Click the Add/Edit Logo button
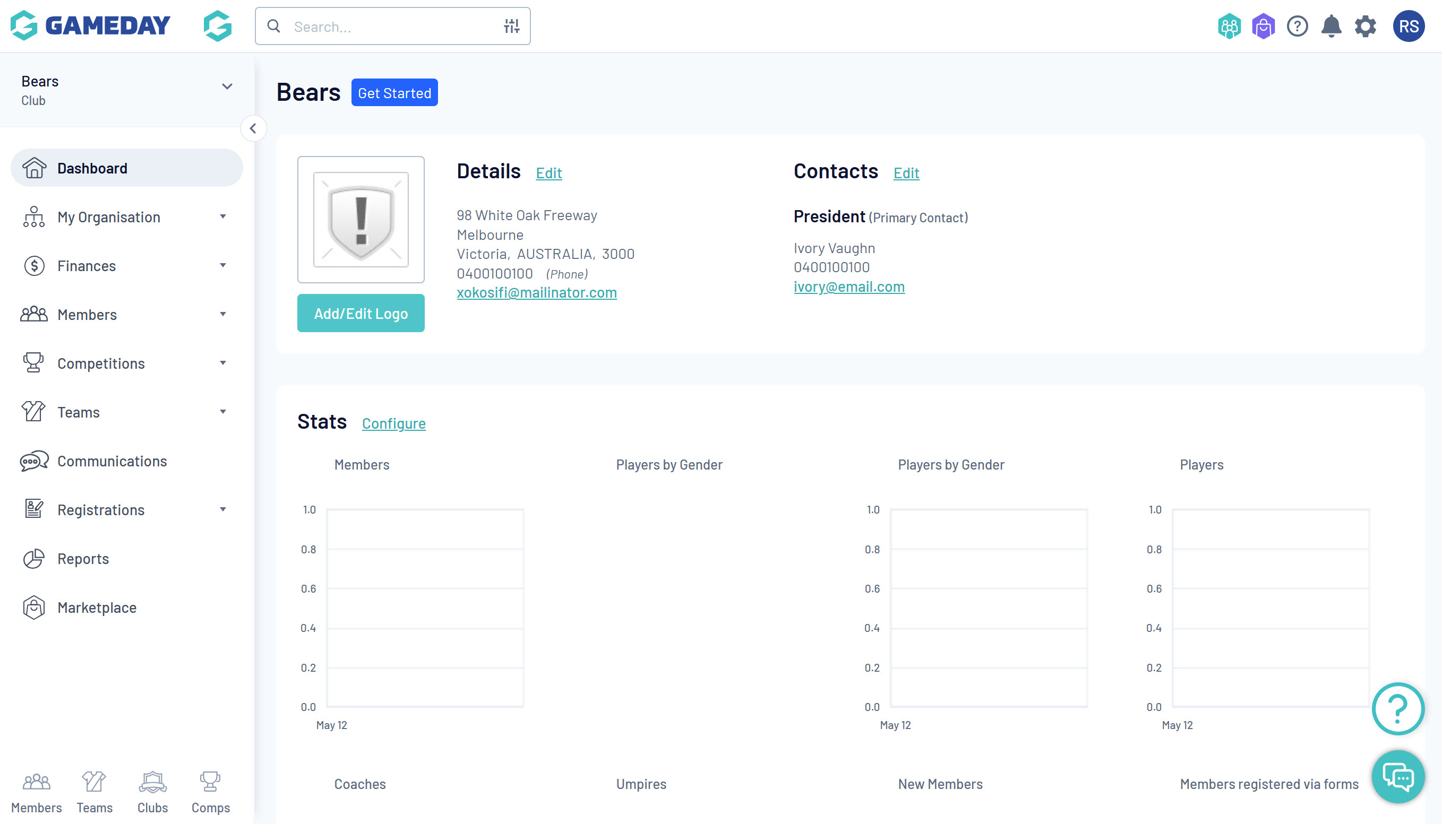The height and width of the screenshot is (824, 1442). 360,313
